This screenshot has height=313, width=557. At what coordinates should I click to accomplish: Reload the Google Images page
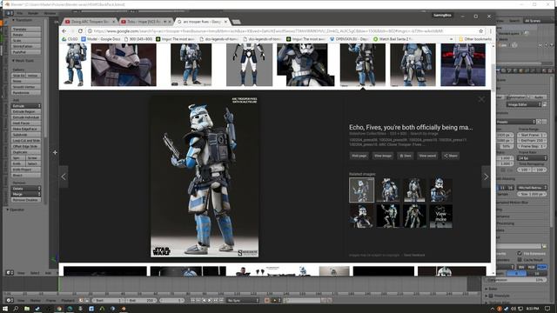[80, 31]
